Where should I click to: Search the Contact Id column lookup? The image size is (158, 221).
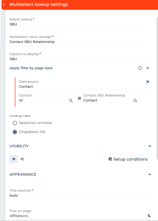[71, 100]
